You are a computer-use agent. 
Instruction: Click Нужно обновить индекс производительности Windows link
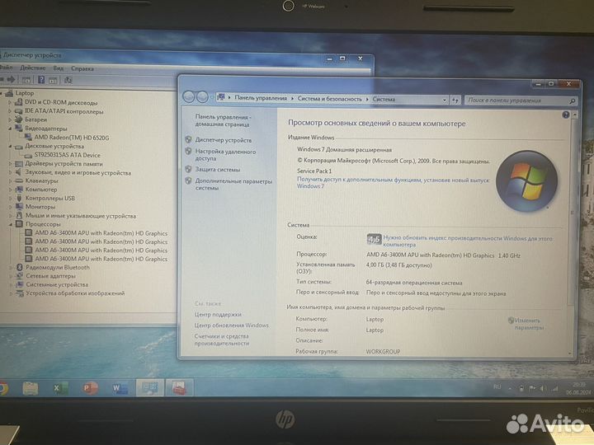coord(468,241)
